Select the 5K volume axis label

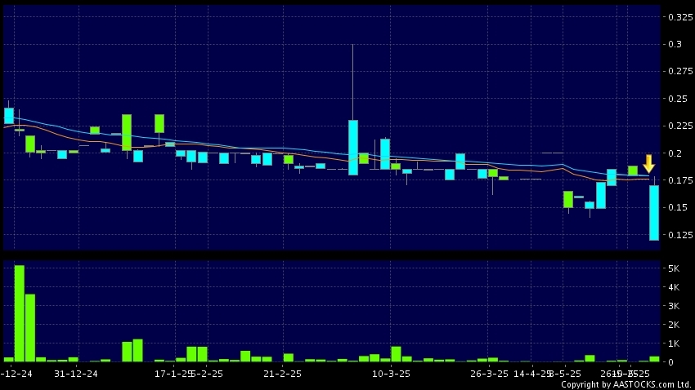coord(674,268)
